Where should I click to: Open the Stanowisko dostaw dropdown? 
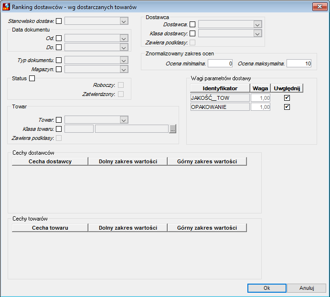click(x=124, y=21)
